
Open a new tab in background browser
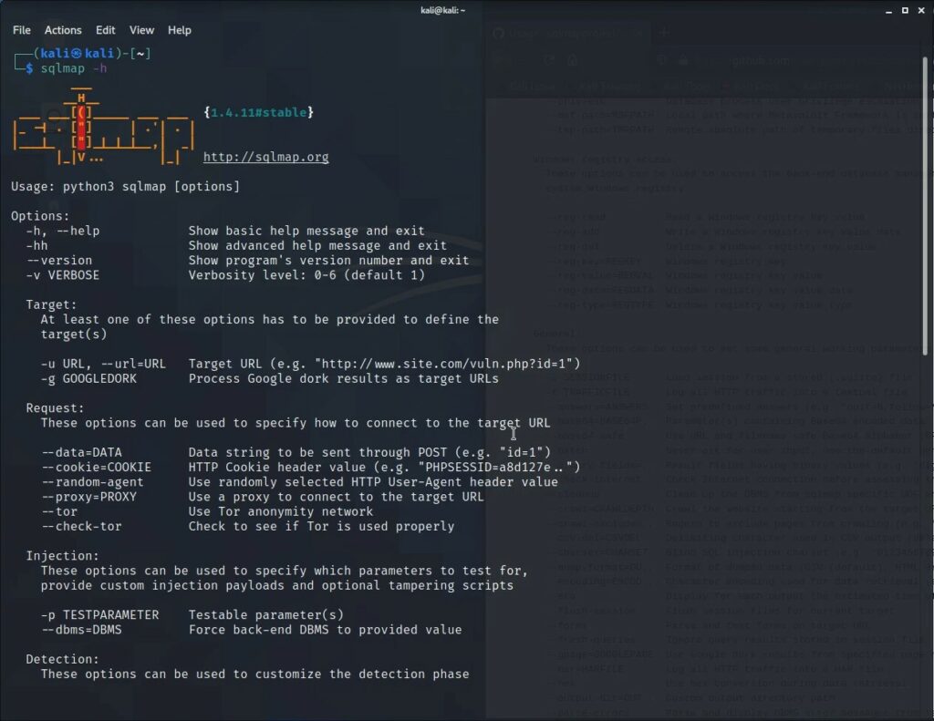coord(662,33)
